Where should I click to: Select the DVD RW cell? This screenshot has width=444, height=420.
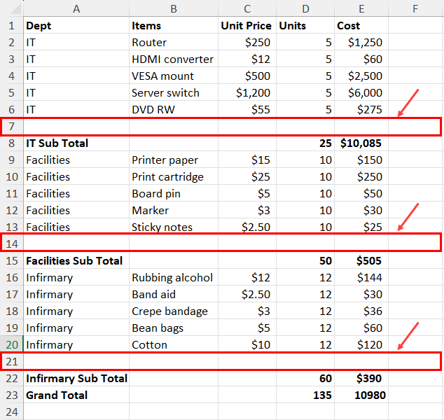click(174, 109)
